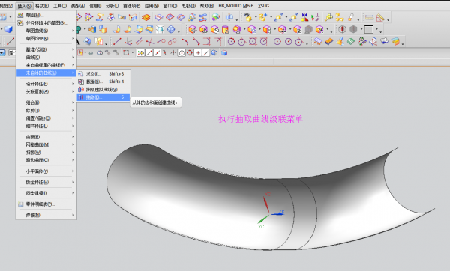The width and height of the screenshot is (450, 271).
Task: Expand 焊接(N) submenu
Action: 46,215
